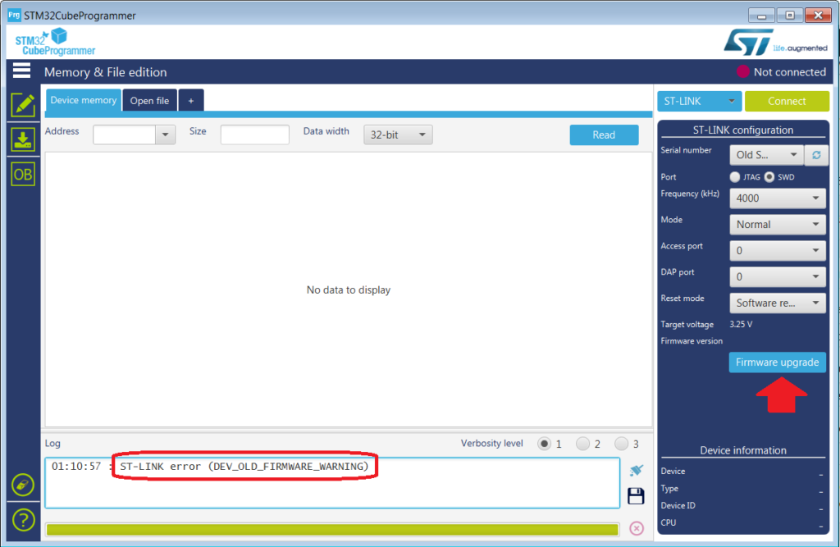Open Erasing & Programming download icon
840x547 pixels.
pos(23,140)
